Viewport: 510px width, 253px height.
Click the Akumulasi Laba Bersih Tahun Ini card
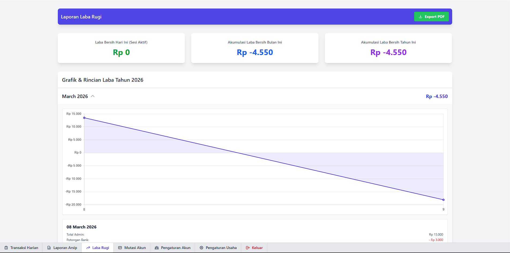(x=388, y=48)
